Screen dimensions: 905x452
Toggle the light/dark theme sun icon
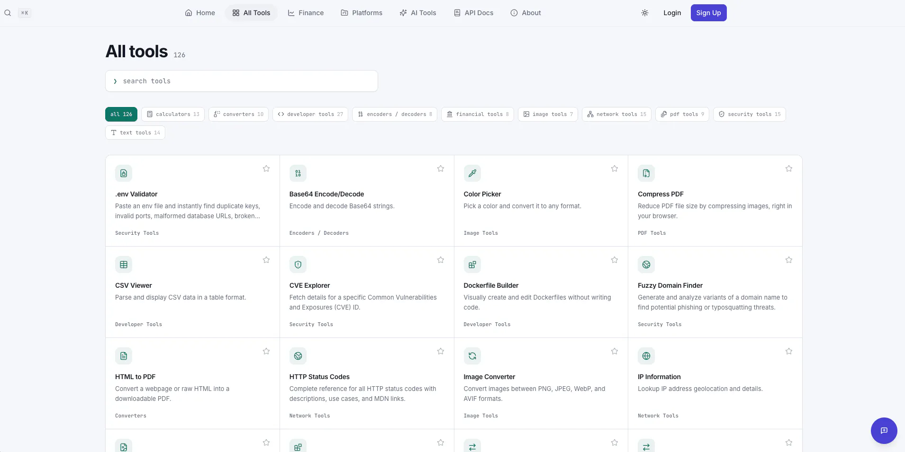click(645, 13)
